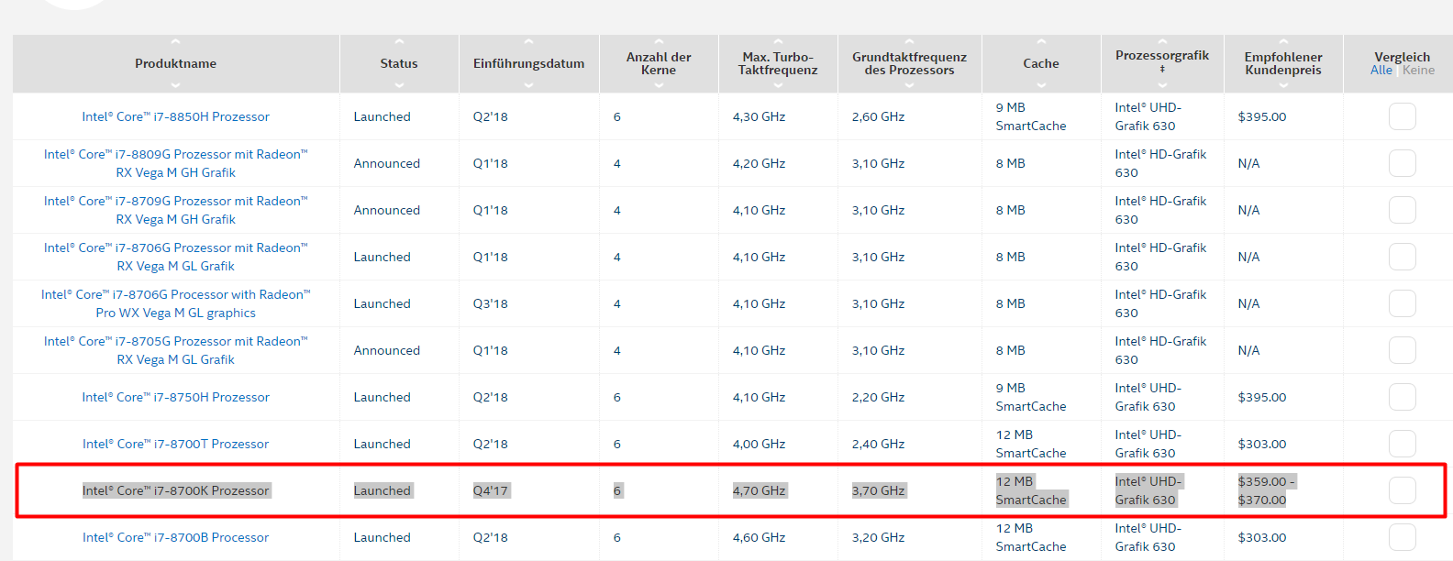1453x561 pixels.
Task: Tick compare checkbox for i7-8850H
Action: (x=1402, y=116)
